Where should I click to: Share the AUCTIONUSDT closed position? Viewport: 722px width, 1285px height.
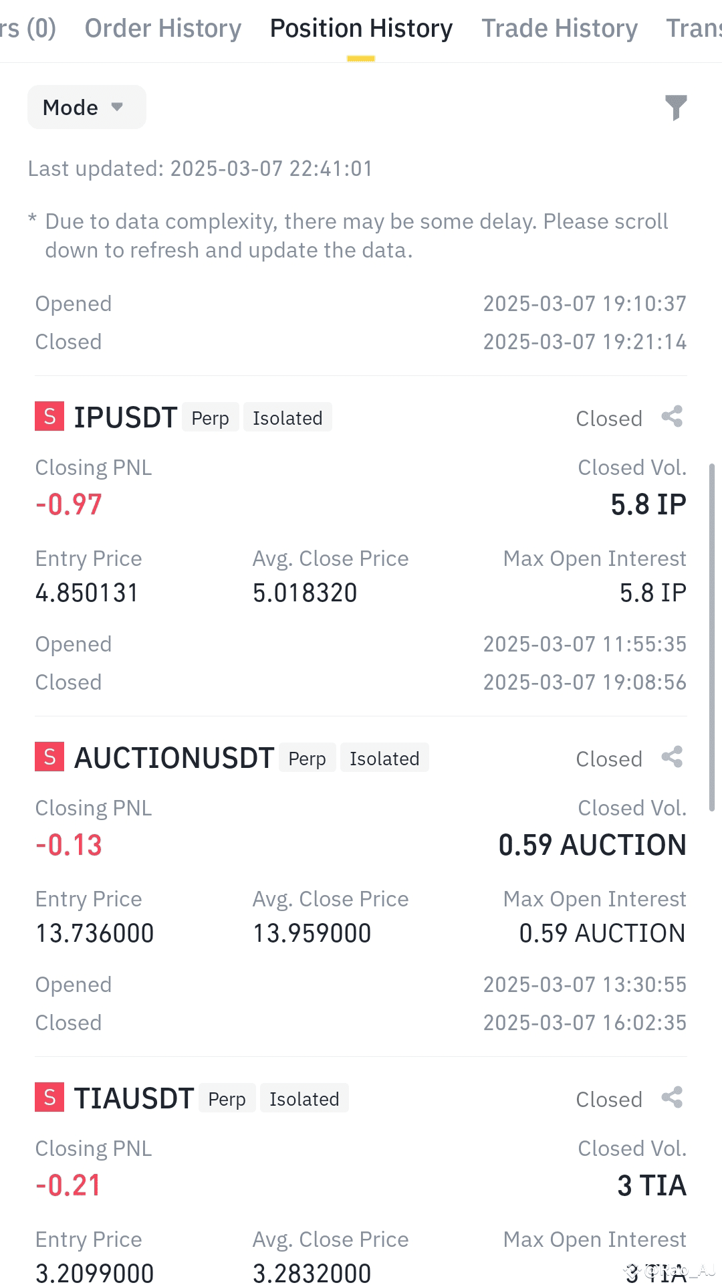[x=672, y=757]
